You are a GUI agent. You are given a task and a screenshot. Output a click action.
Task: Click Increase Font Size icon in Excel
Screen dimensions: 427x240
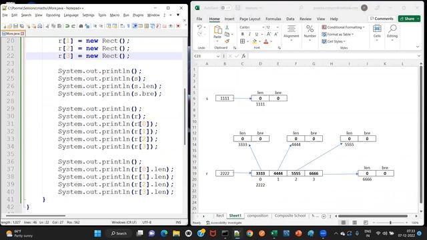click(x=269, y=34)
